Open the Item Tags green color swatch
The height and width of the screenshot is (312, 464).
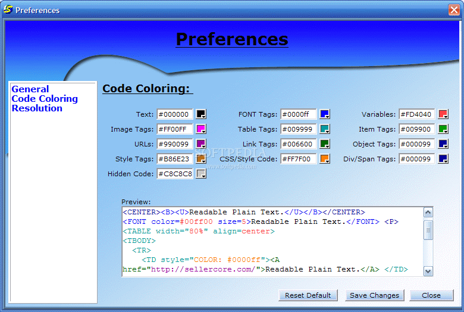tap(443, 129)
